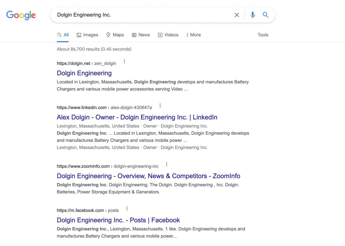This screenshot has width=345, height=246.
Task: Start voice search with the microphone icon
Action: pyautogui.click(x=253, y=15)
